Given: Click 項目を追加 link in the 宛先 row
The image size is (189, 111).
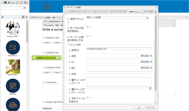Looking at the screenshot, I should tap(145, 55).
